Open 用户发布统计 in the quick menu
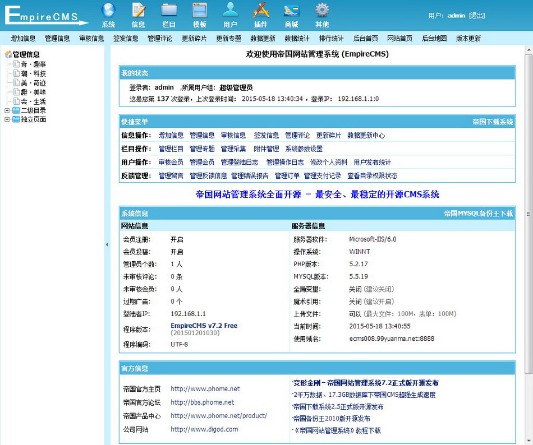 [372, 162]
